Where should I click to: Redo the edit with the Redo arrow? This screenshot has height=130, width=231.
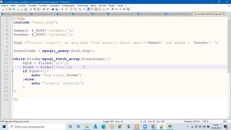coord(48,9)
